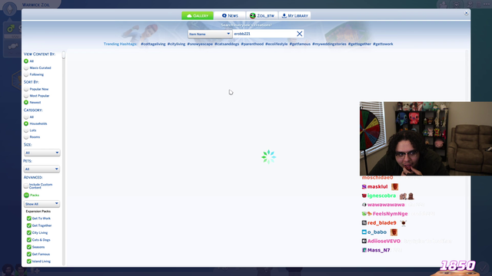Sort by Most Popular
The image size is (492, 276).
click(26, 96)
